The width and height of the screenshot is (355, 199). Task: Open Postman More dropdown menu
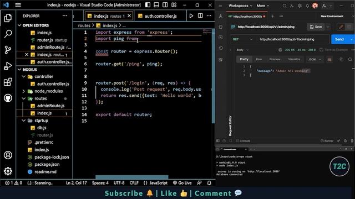pyautogui.click(x=262, y=6)
